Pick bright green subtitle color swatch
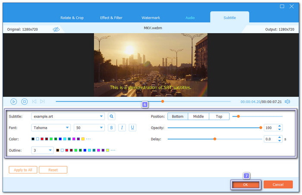This screenshot has height=195, width=302. (51, 139)
